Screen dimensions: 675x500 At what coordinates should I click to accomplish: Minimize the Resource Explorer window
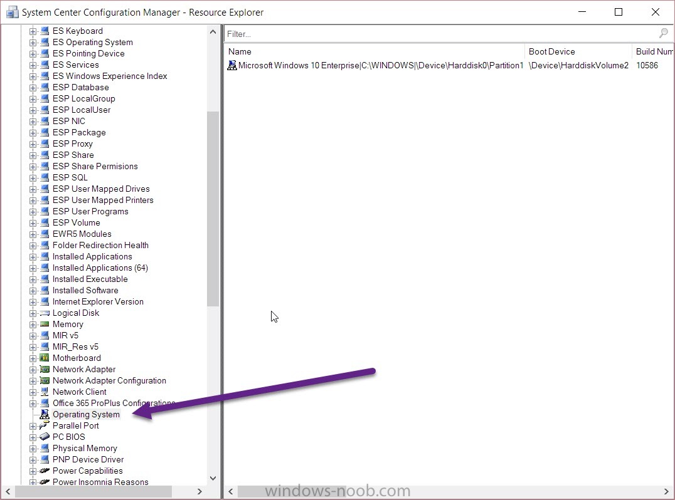[582, 12]
